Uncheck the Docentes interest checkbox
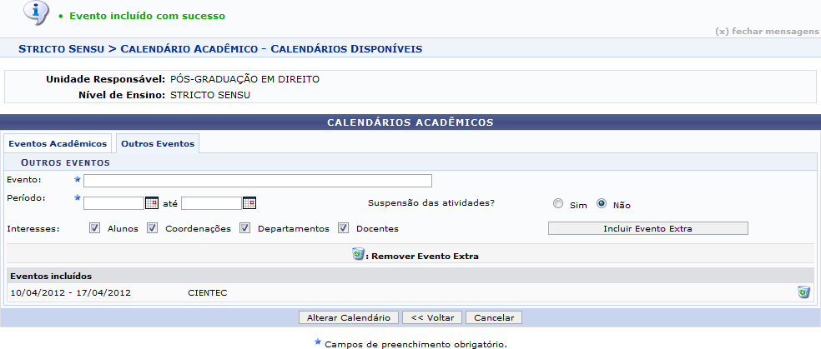 [x=344, y=228]
